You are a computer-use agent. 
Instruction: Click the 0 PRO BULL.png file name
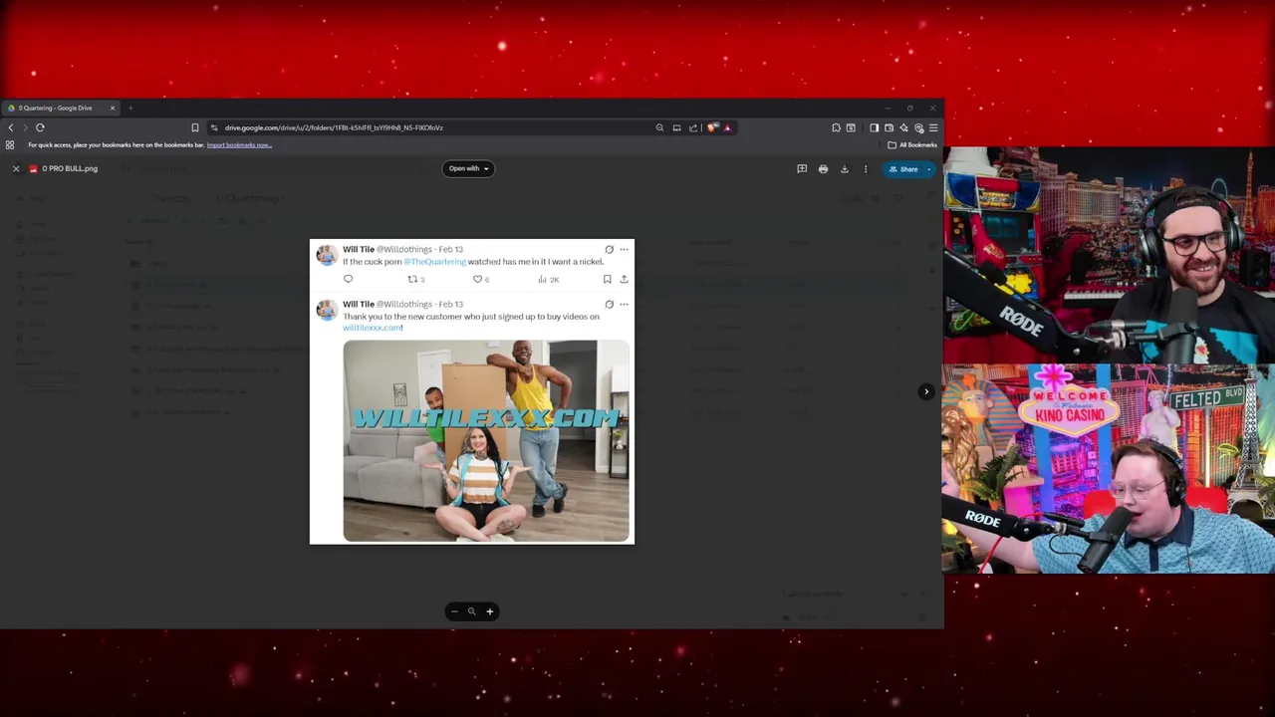(70, 169)
